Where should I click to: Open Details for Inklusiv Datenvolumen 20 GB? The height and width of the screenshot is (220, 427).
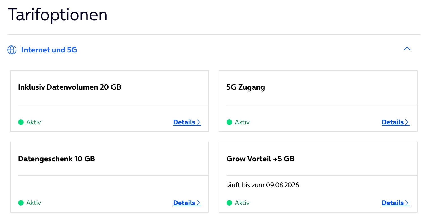(x=184, y=122)
